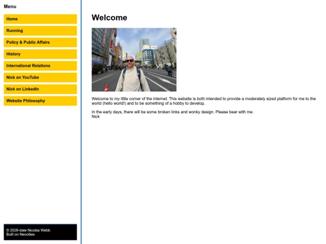
Task: Open International Relations page
Action: [40, 66]
